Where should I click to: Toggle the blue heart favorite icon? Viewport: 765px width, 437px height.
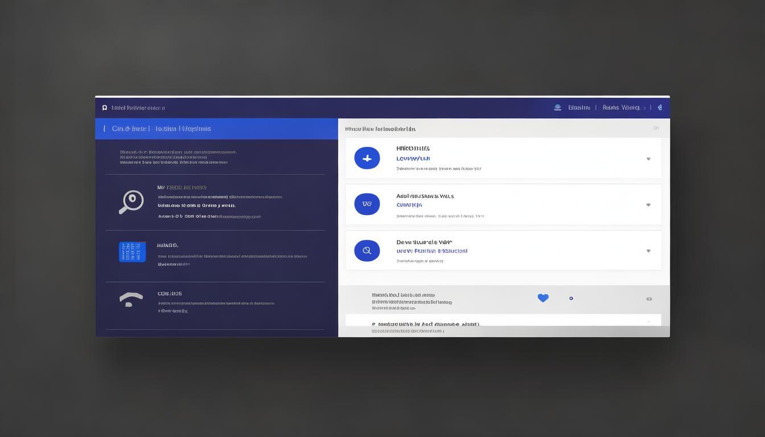pyautogui.click(x=543, y=298)
